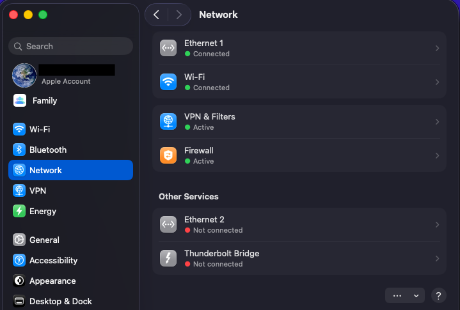The image size is (460, 310).
Task: Click the Appearance icon in sidebar
Action: point(19,281)
